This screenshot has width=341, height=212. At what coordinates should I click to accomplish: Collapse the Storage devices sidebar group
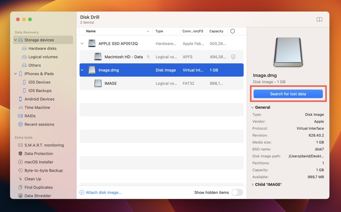click(15, 40)
